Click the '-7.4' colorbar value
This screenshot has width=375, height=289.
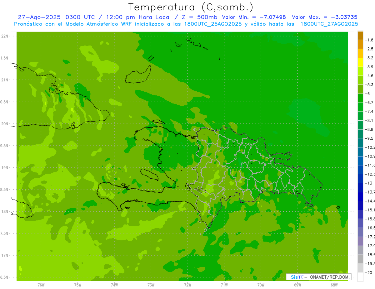(369, 112)
